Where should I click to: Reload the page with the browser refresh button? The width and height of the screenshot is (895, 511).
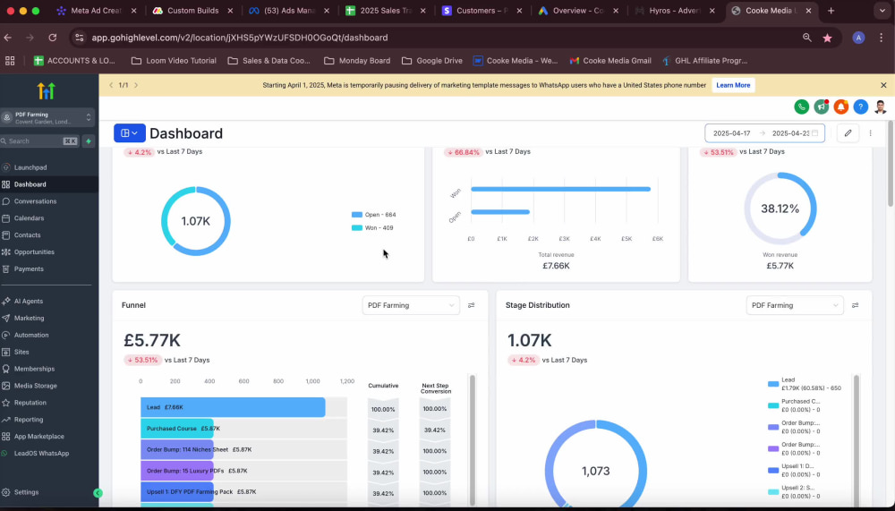point(52,38)
